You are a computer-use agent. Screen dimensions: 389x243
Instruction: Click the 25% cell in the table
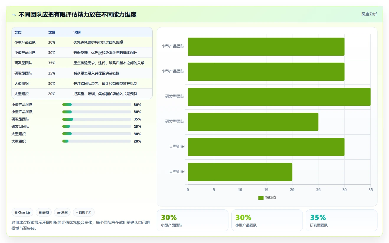coord(52,73)
